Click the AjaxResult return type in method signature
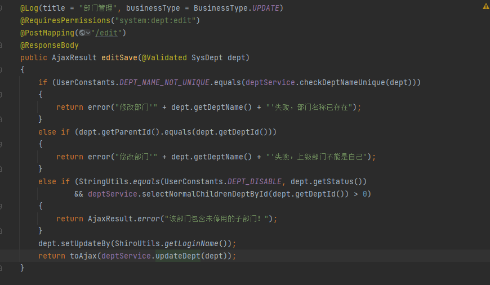 coord(74,58)
